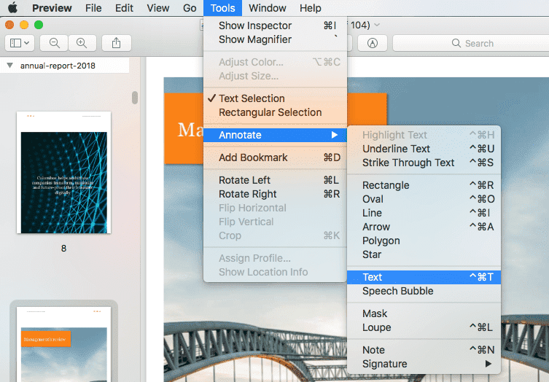Click the green full-screen window button
The height and width of the screenshot is (382, 549).
39,25
